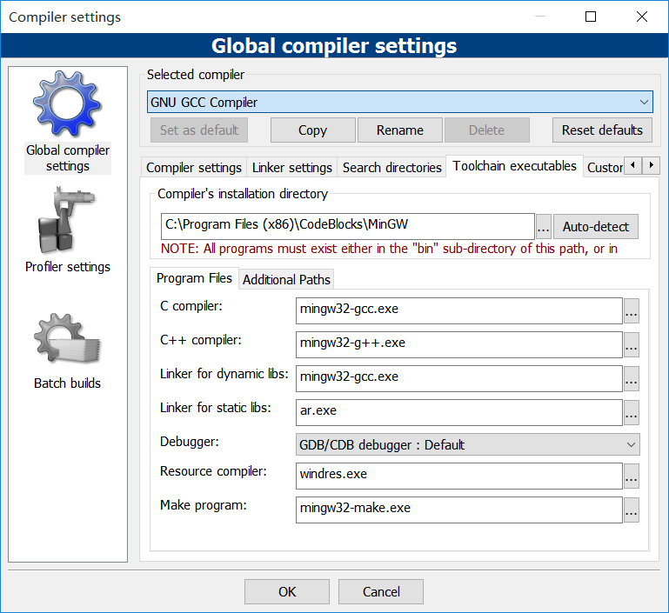Browse for the C++ compiler executable
The image size is (669, 613).
click(x=632, y=344)
